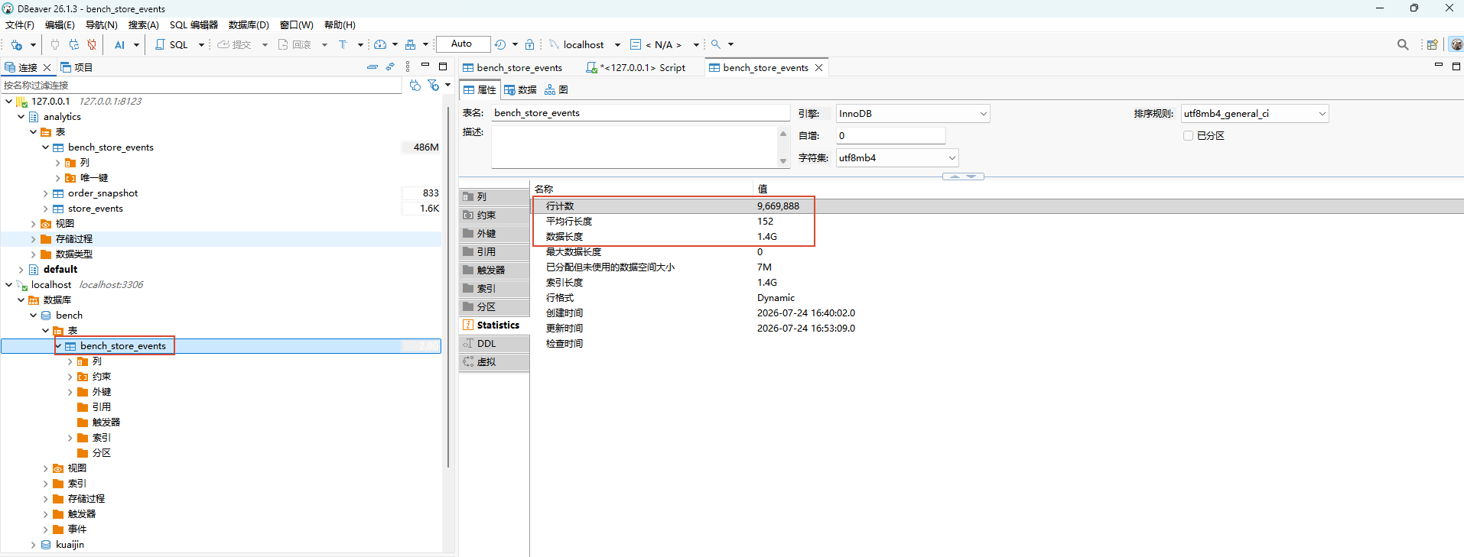Switch to the 项目 projects tab

click(x=76, y=67)
